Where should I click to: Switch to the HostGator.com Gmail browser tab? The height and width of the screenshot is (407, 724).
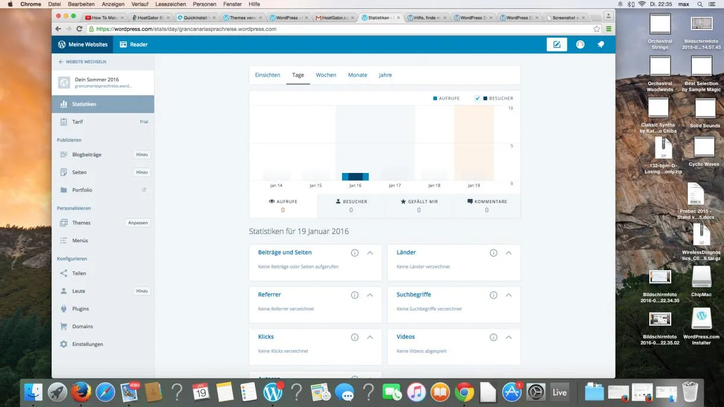pos(334,18)
